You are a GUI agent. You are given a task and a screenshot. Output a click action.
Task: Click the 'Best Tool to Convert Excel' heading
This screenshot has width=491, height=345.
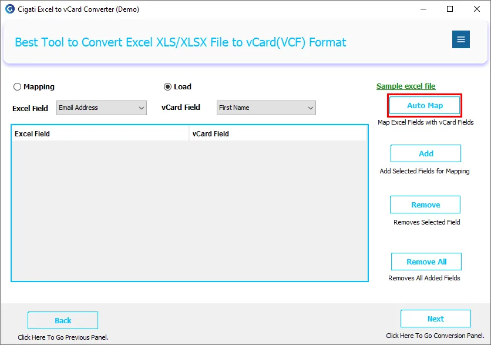pos(181,42)
